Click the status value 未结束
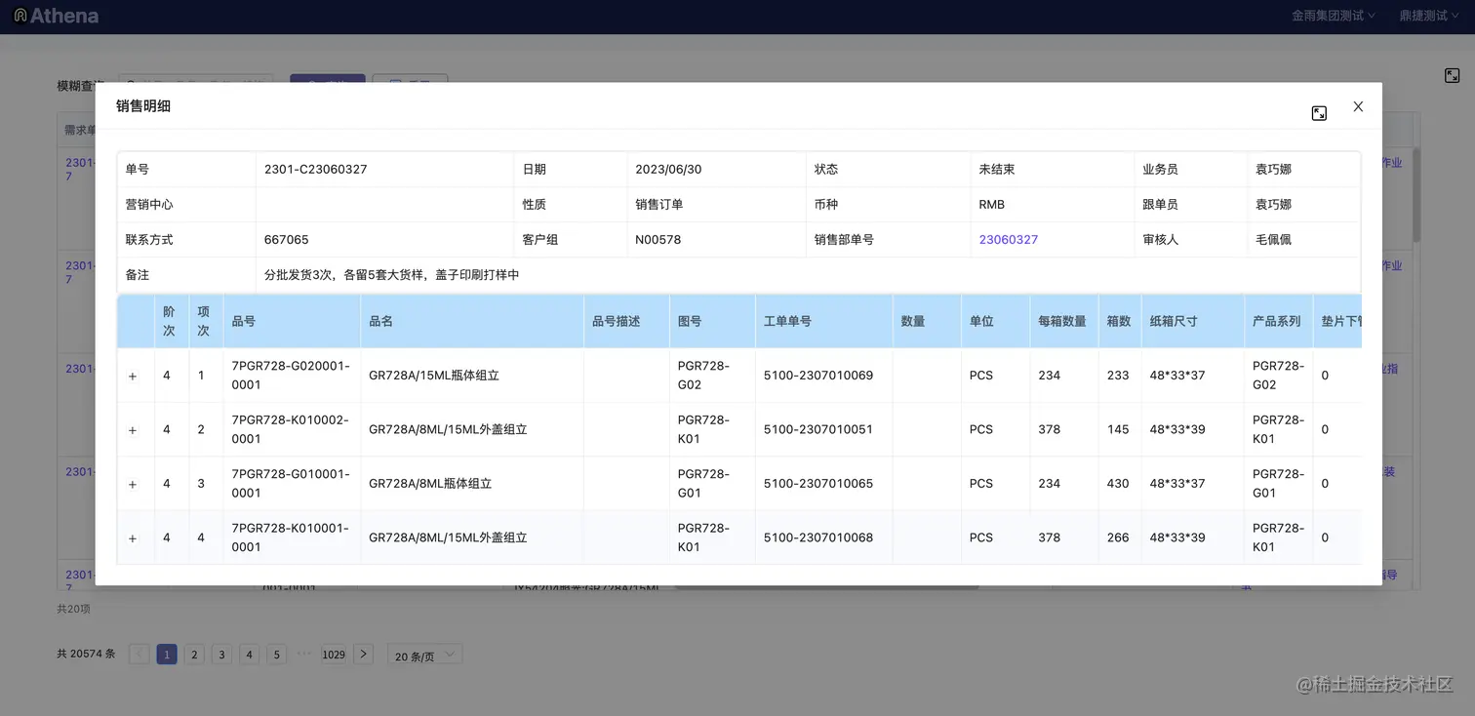The width and height of the screenshot is (1475, 716). click(997, 169)
